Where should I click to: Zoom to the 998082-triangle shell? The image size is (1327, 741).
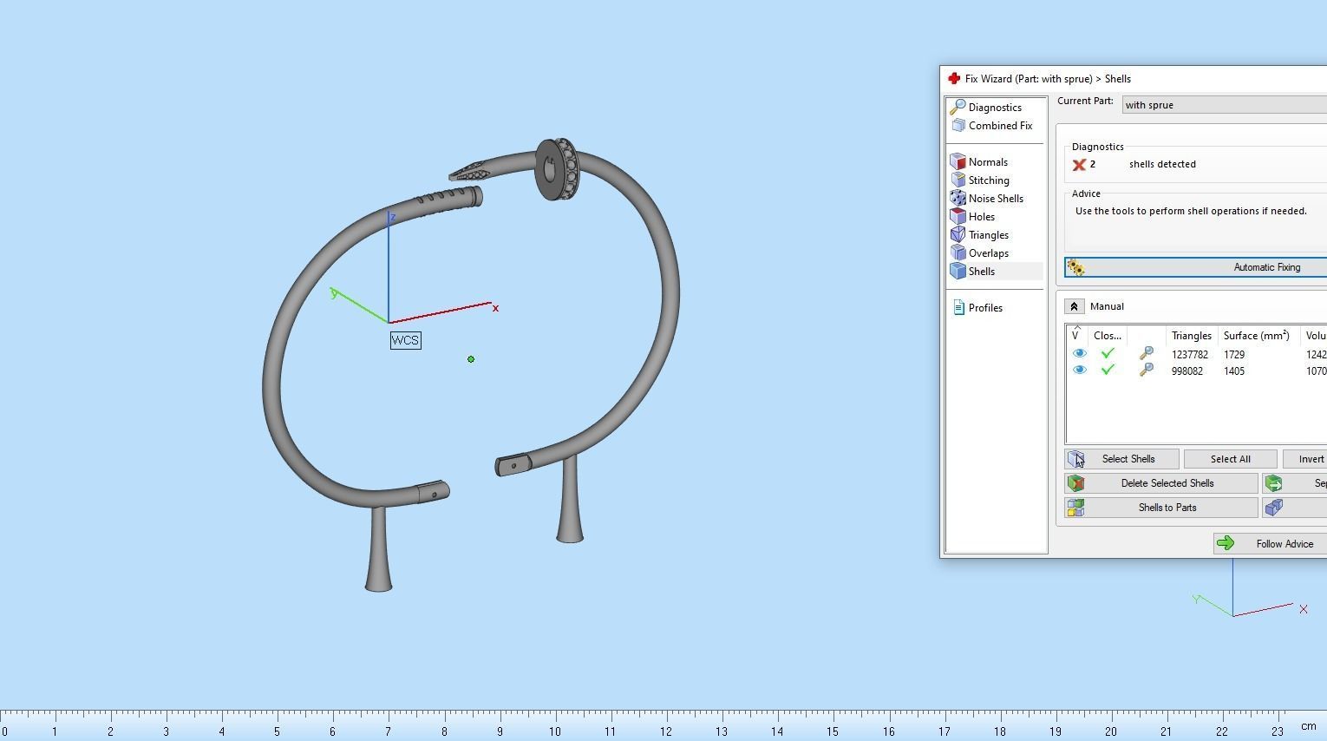pyautogui.click(x=1147, y=370)
